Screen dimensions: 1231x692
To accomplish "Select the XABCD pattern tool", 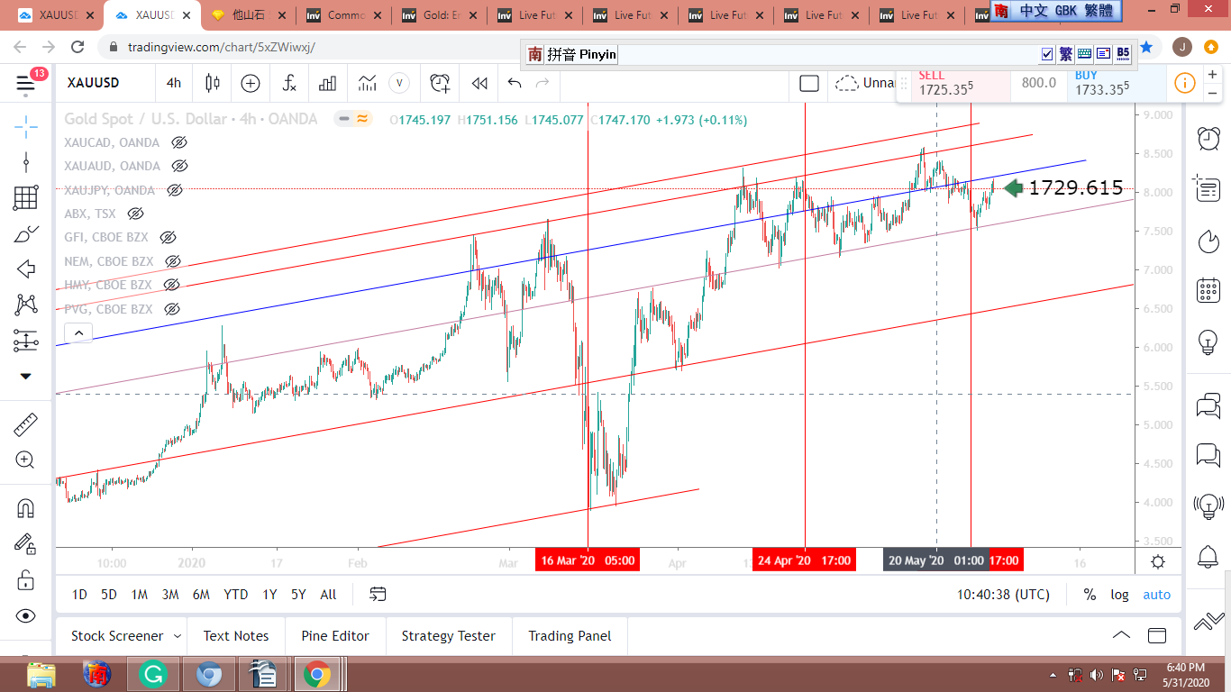I will [25, 305].
